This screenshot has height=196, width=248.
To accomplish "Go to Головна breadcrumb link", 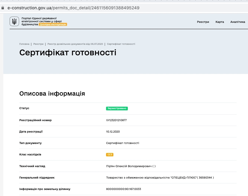I will [x=24, y=44].
